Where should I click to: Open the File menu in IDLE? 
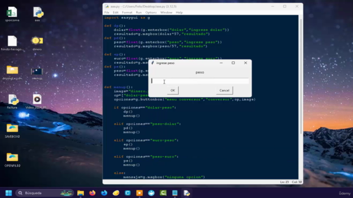pyautogui.click(x=106, y=13)
